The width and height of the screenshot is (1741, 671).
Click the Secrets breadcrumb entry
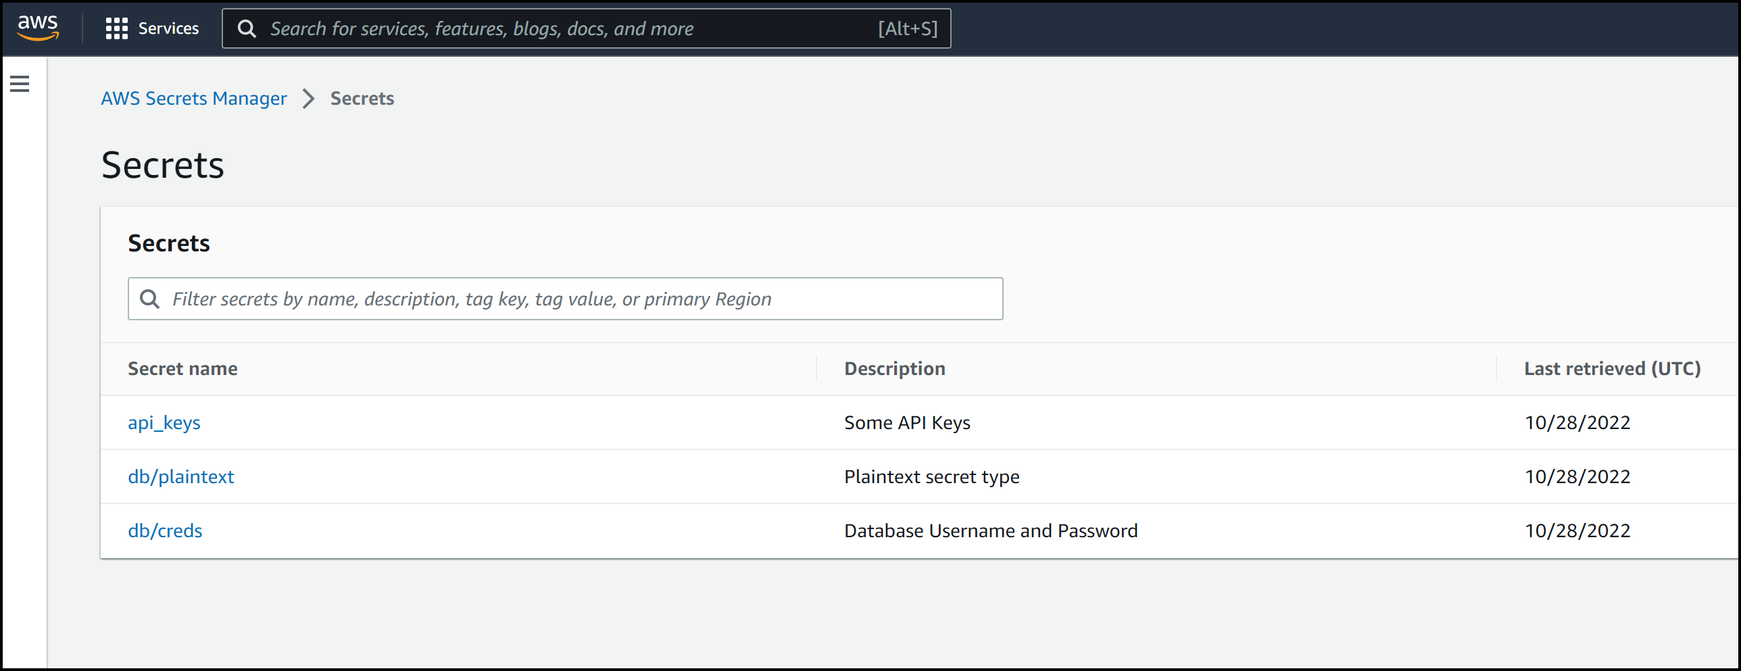362,98
